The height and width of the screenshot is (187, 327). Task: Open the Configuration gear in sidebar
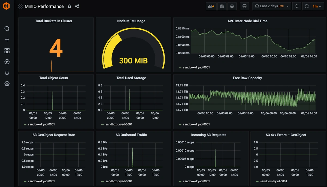7,84
